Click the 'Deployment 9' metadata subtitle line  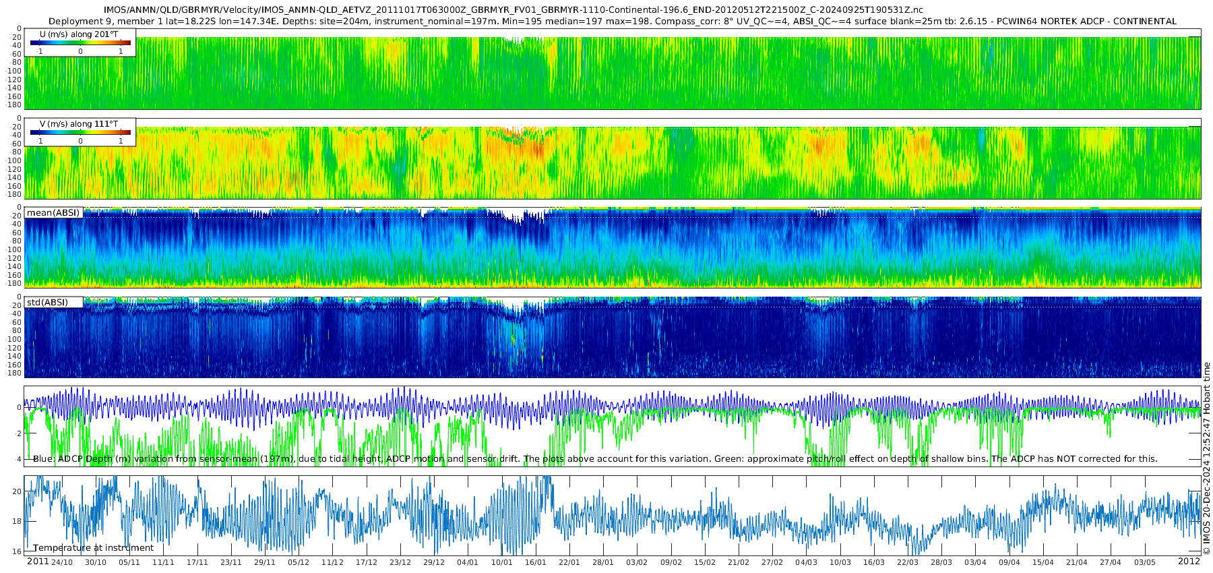[x=612, y=22]
